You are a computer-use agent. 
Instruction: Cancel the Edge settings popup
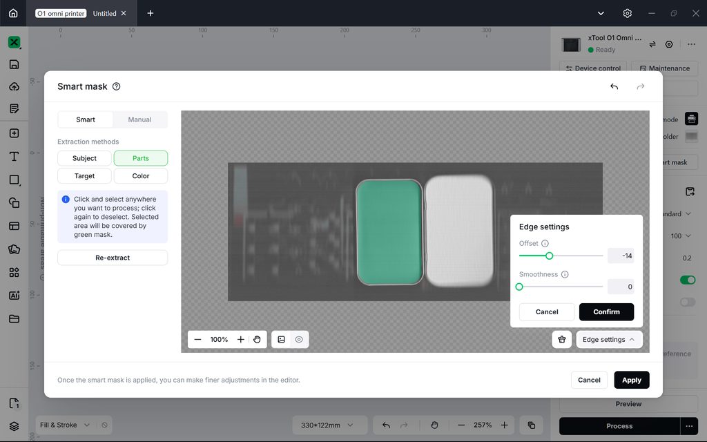pyautogui.click(x=547, y=312)
